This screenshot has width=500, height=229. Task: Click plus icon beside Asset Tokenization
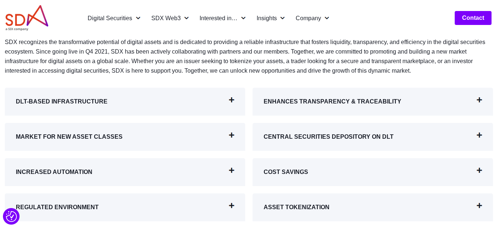coord(479,206)
